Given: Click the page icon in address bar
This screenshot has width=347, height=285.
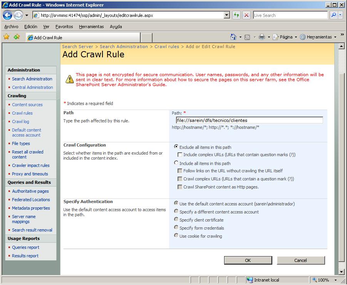Looking at the screenshot, I should 36,15.
